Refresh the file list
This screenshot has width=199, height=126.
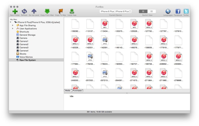tap(24, 11)
